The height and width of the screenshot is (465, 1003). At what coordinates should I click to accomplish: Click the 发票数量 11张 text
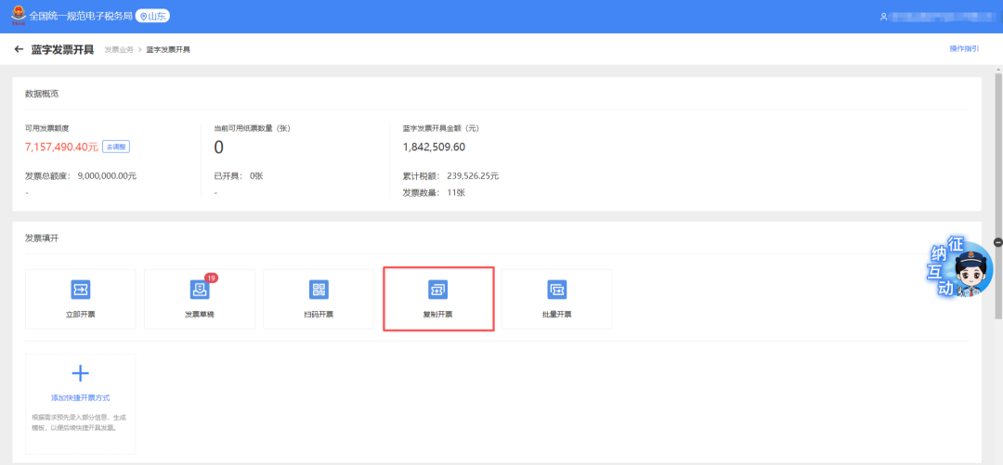(434, 192)
